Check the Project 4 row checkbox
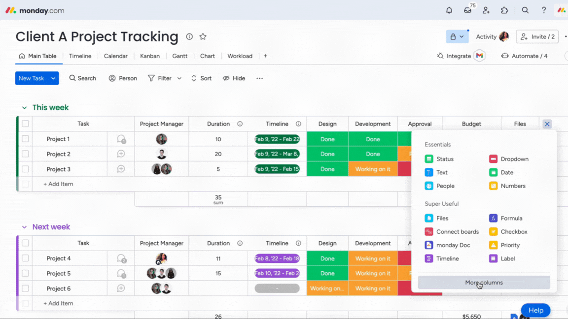Image resolution: width=568 pixels, height=319 pixels. (x=25, y=258)
